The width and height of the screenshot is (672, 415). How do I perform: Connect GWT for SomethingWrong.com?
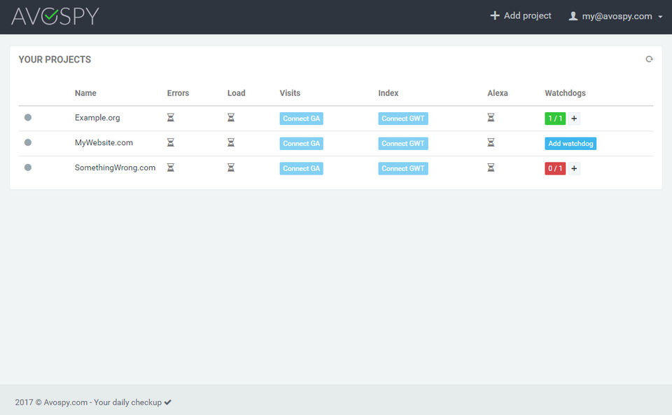point(403,168)
